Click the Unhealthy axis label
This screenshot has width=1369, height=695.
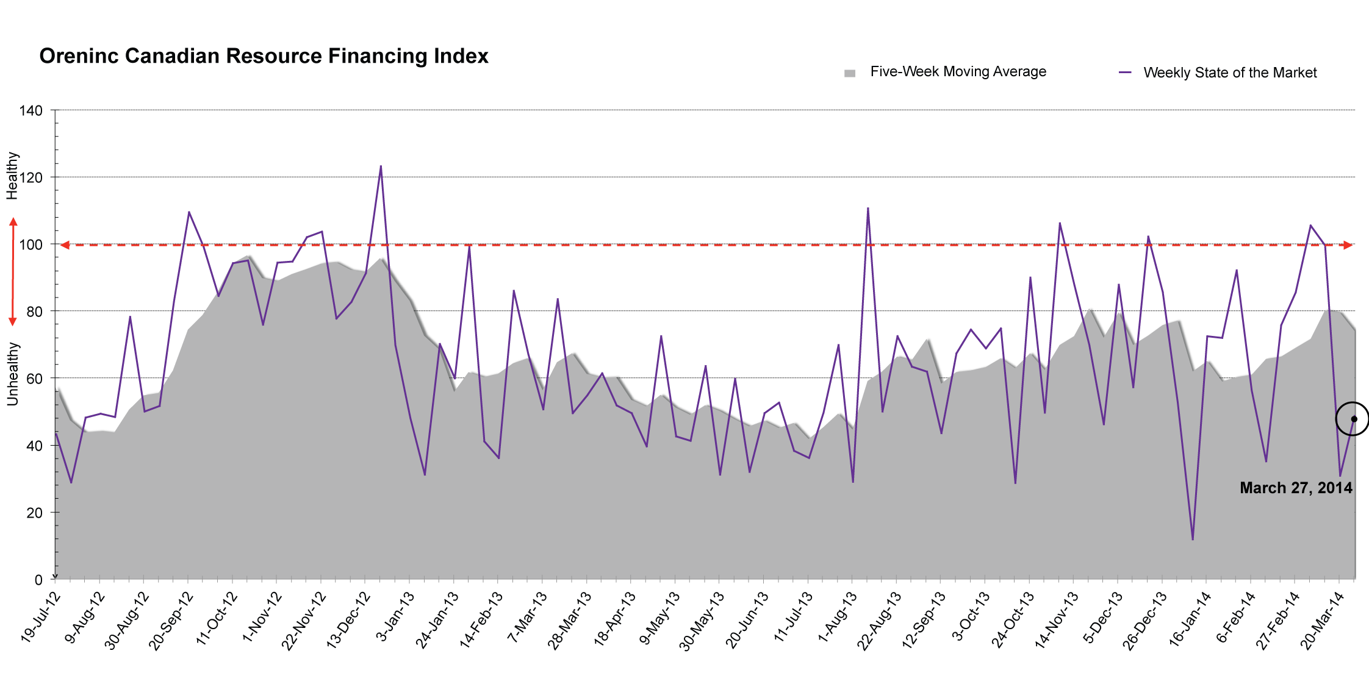coord(13,374)
